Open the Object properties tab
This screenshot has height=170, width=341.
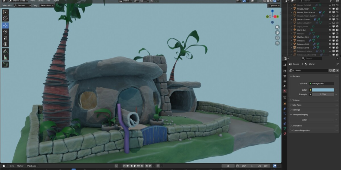pyautogui.click(x=285, y=104)
